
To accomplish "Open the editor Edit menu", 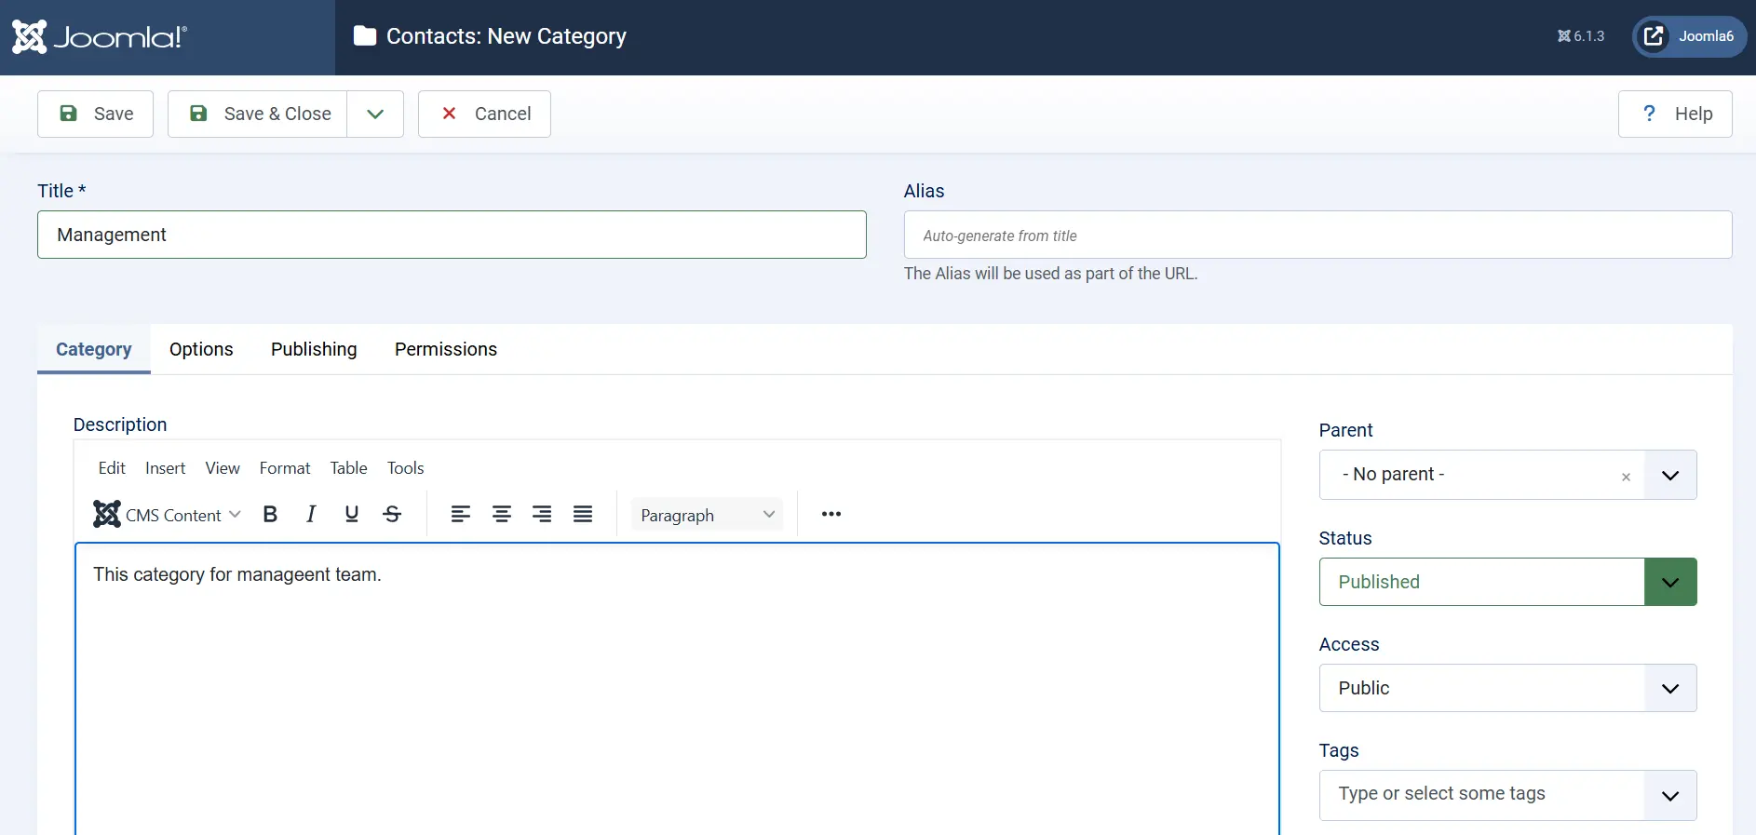I will [x=112, y=468].
